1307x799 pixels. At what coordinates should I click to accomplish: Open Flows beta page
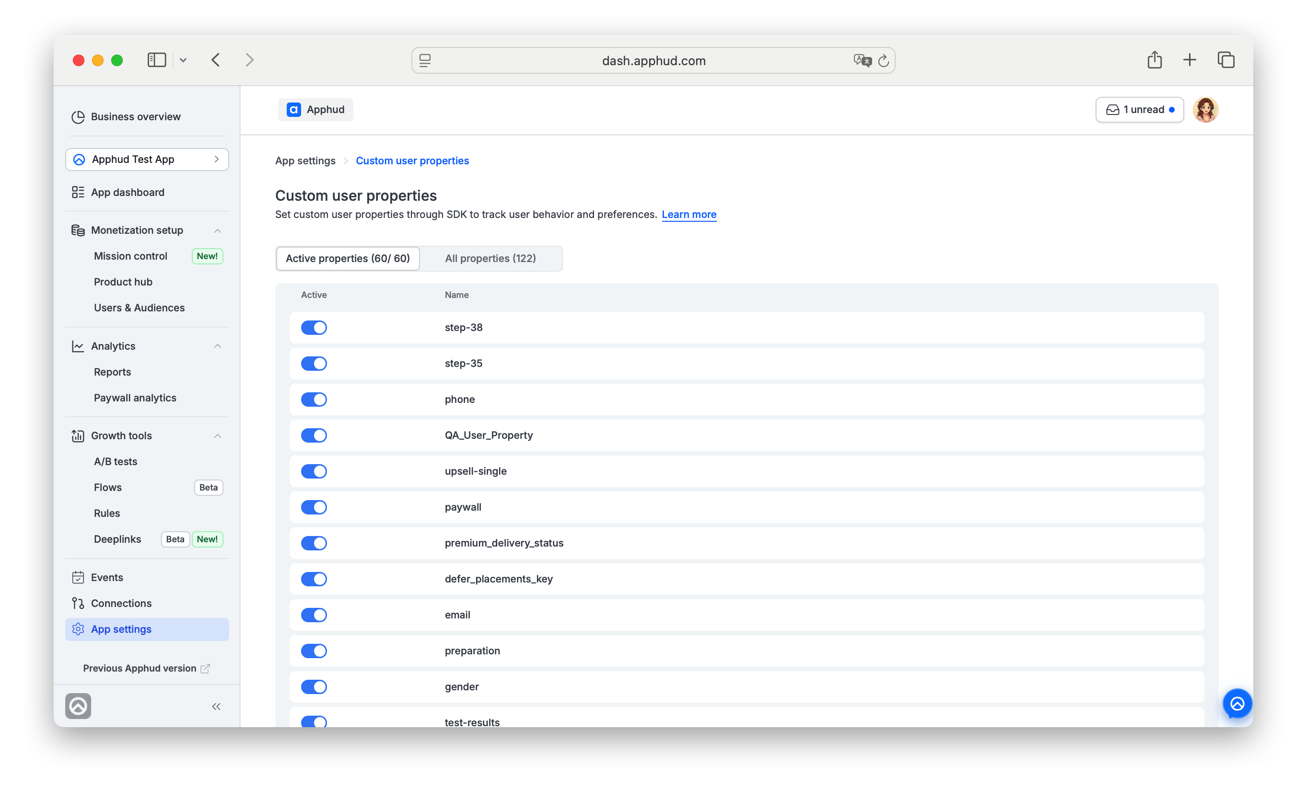[108, 488]
